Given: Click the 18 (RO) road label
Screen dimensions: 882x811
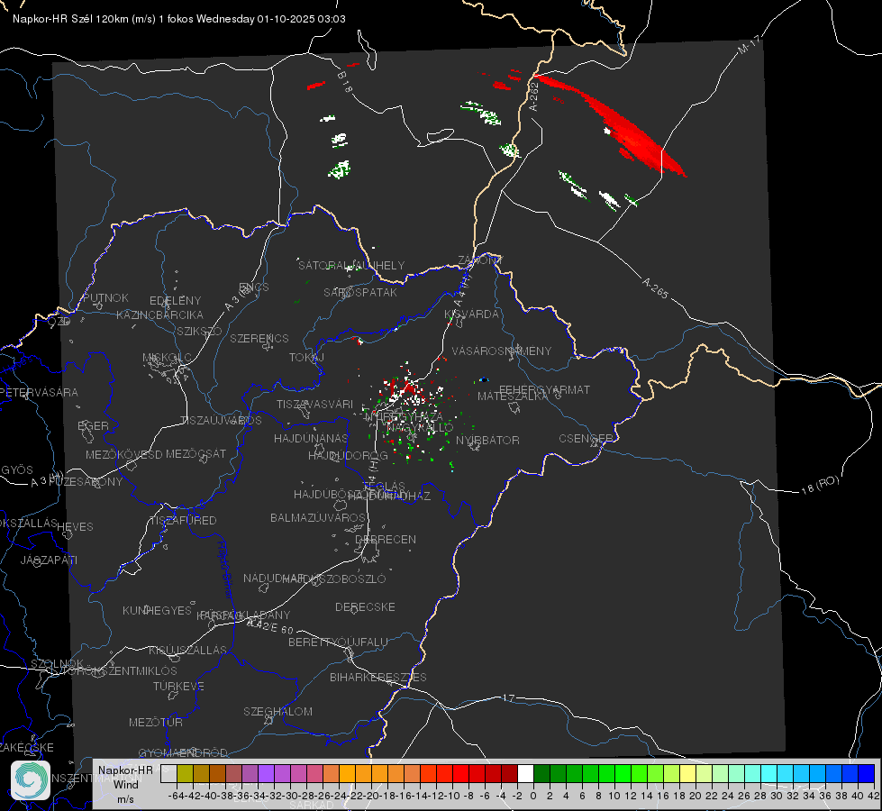Looking at the screenshot, I should click(x=820, y=485).
